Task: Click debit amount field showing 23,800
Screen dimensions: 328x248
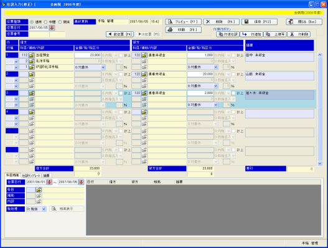Action: point(88,55)
